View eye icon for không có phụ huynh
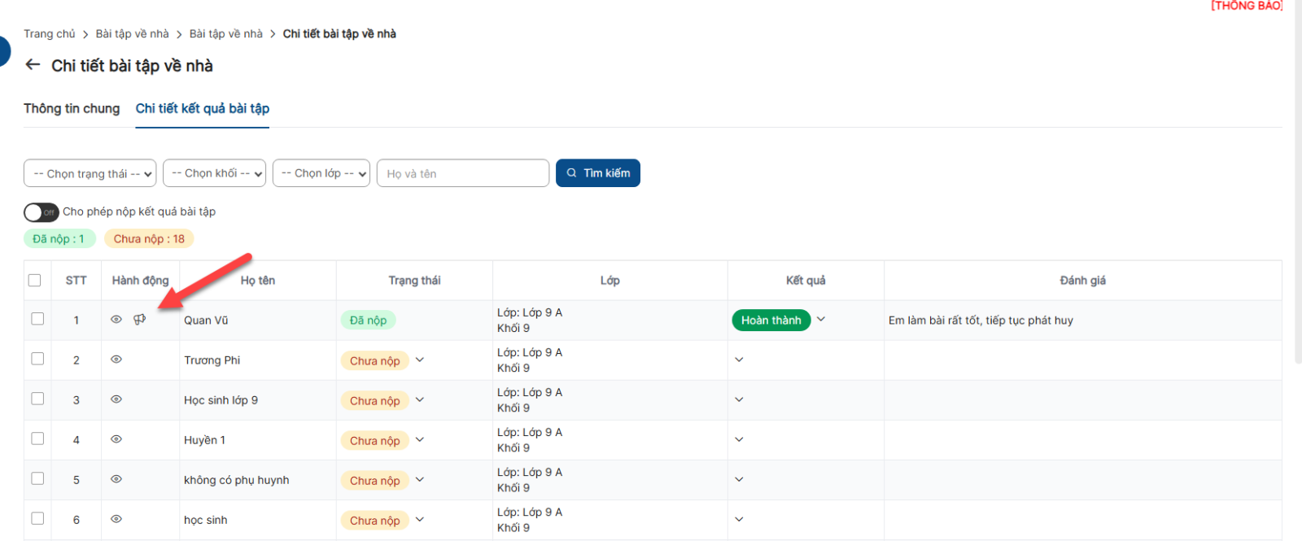The height and width of the screenshot is (541, 1302). tap(116, 479)
